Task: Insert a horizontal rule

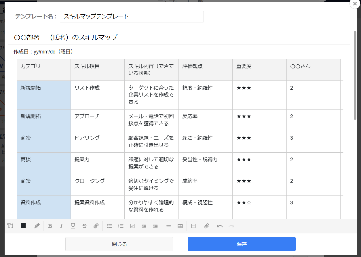Action: click(x=169, y=226)
